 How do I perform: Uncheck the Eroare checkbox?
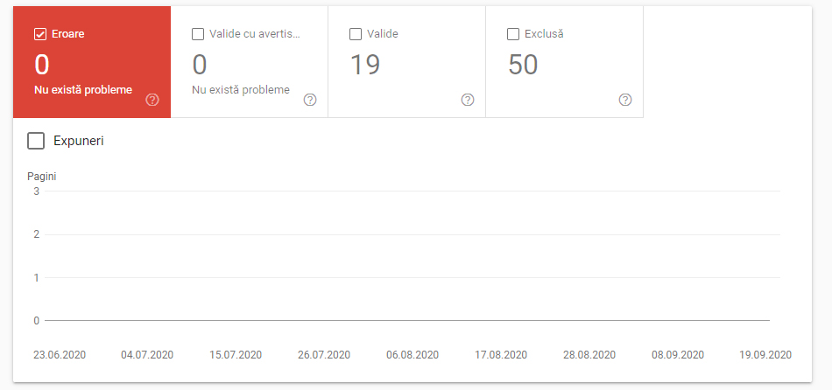point(40,34)
